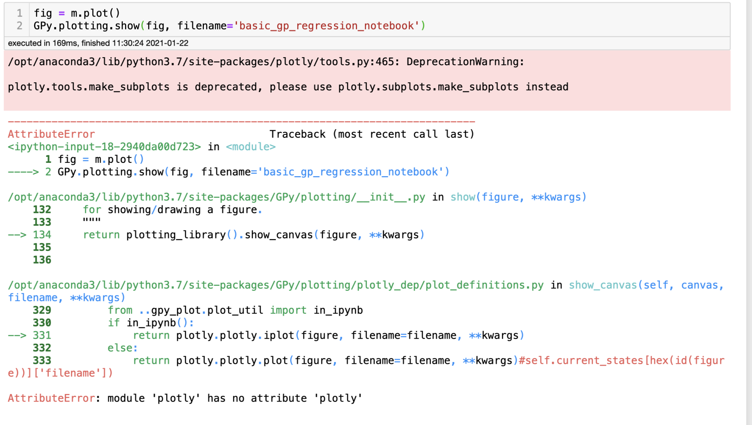Click line 331 'plotly.plotly.iplot' return statement
Image resolution: width=752 pixels, height=425 pixels.
266,335
